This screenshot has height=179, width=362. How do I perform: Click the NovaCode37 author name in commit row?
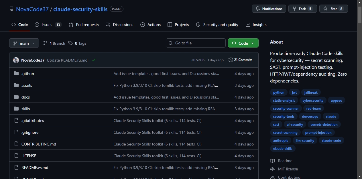click(33, 60)
